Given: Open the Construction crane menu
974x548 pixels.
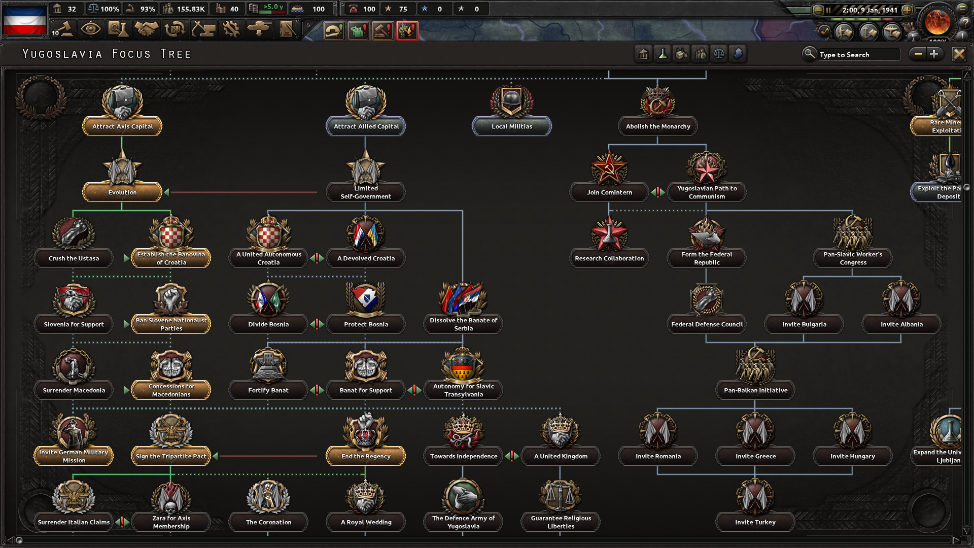Looking at the screenshot, I should click(203, 29).
